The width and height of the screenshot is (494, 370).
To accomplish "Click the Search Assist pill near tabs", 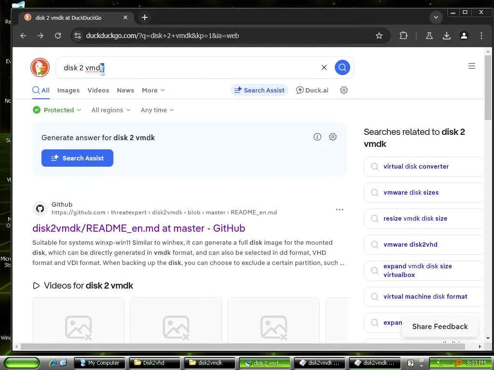I will (259, 90).
